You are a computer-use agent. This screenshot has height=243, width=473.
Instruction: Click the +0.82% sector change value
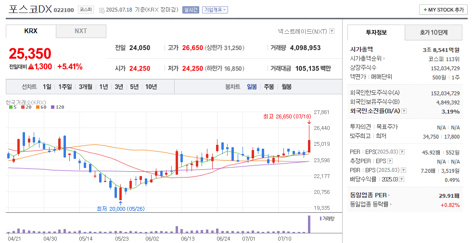coord(450,205)
